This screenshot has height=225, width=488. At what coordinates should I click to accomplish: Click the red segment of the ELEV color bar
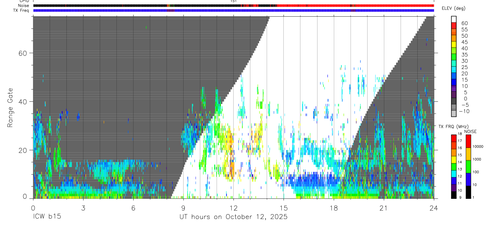pyautogui.click(x=454, y=25)
